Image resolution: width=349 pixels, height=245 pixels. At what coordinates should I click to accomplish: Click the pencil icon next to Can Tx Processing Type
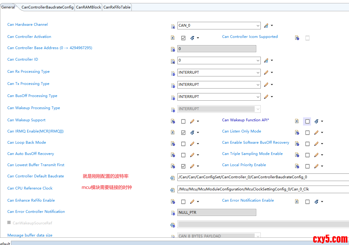[x=266, y=85]
